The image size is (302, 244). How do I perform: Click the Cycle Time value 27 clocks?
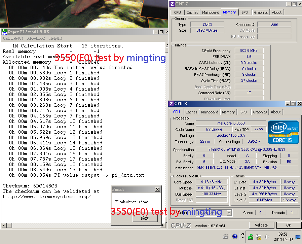coord(249,81)
